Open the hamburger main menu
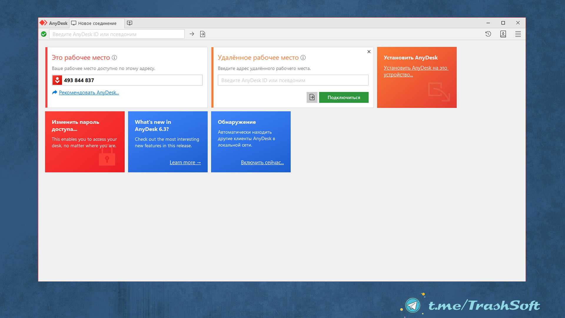 518,34
